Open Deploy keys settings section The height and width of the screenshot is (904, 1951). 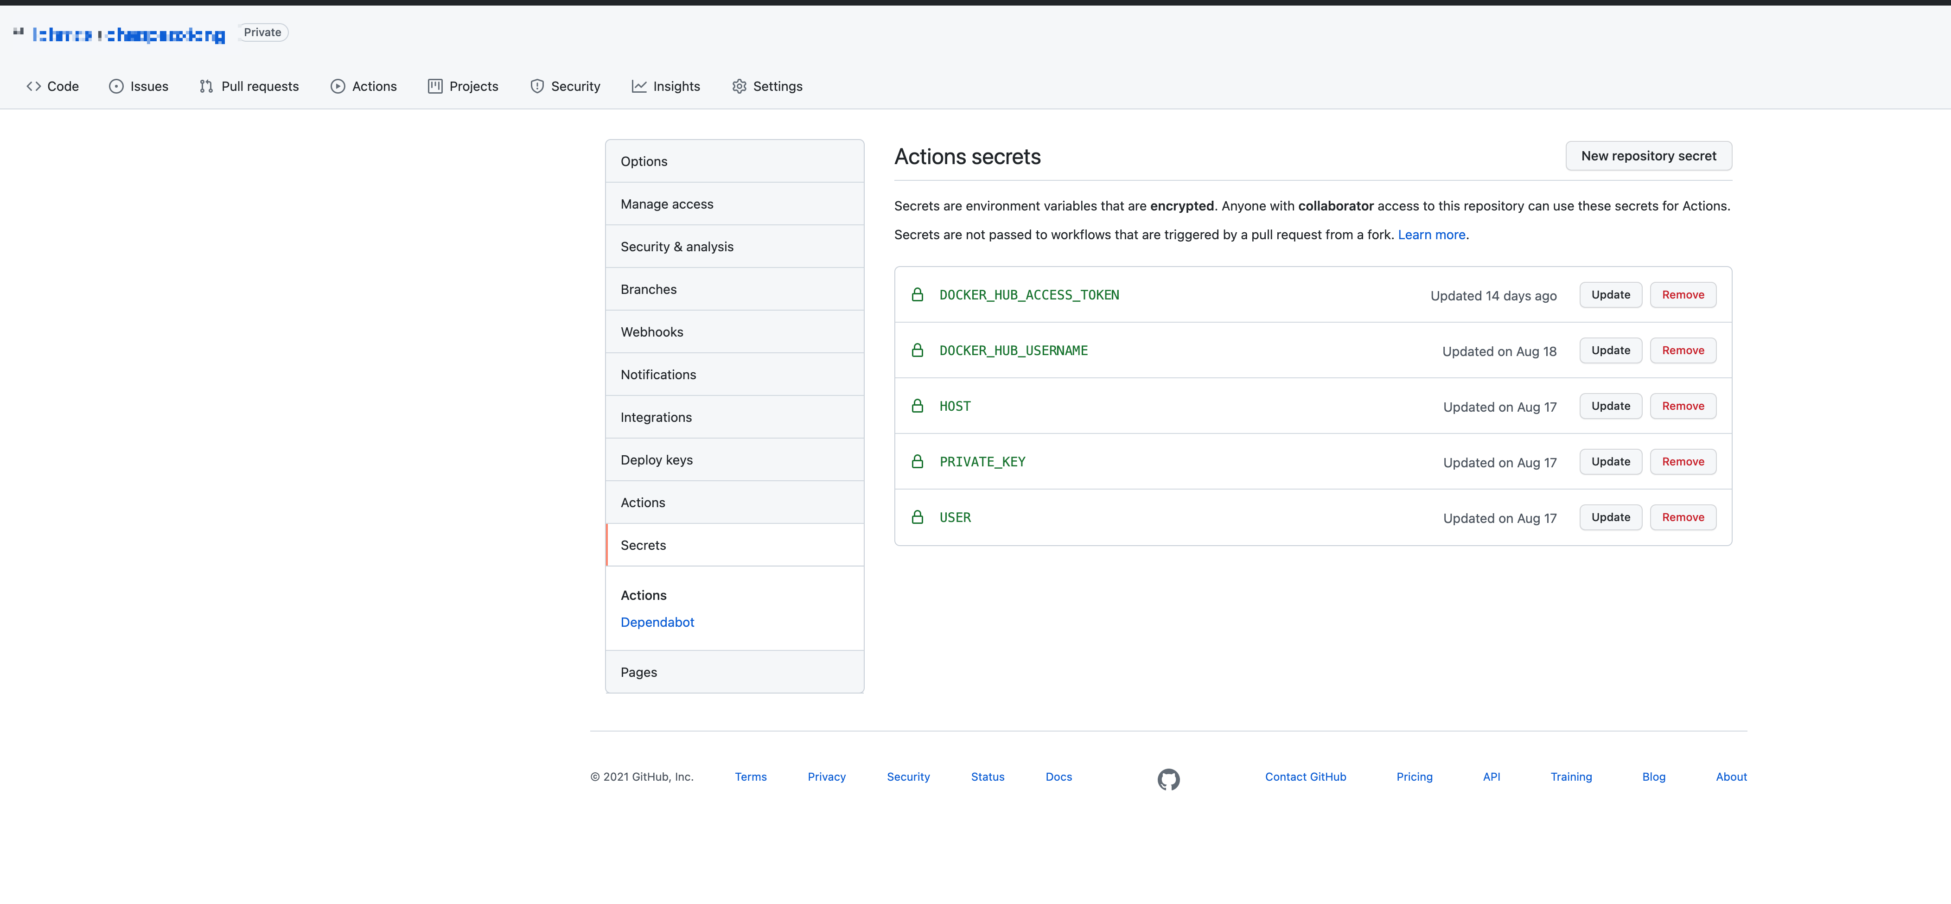click(656, 459)
